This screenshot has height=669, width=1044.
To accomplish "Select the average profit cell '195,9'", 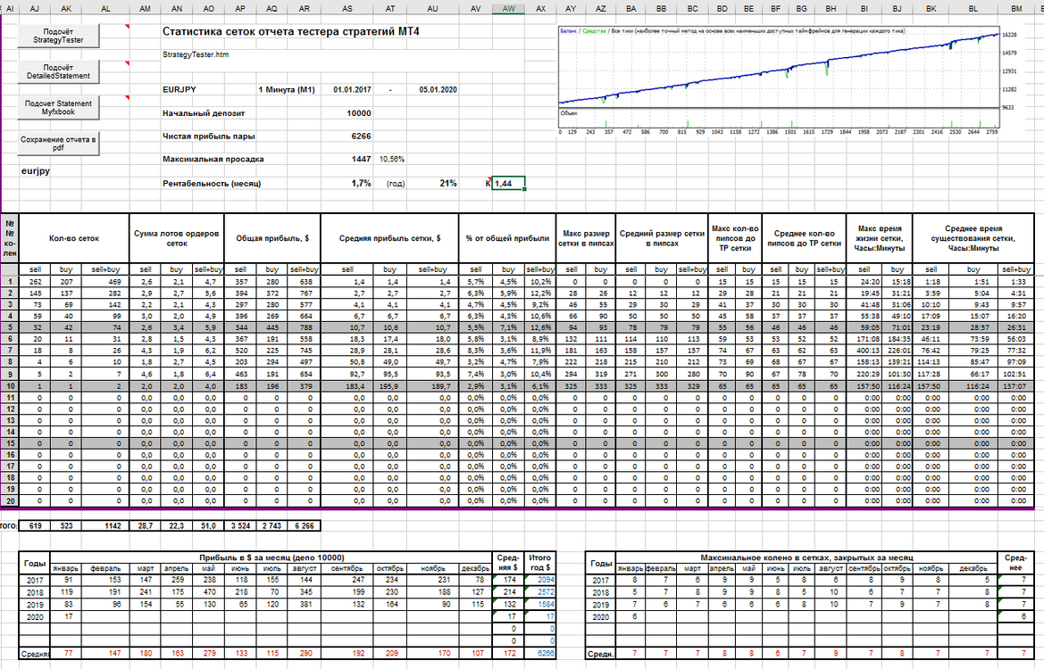I will (x=390, y=386).
